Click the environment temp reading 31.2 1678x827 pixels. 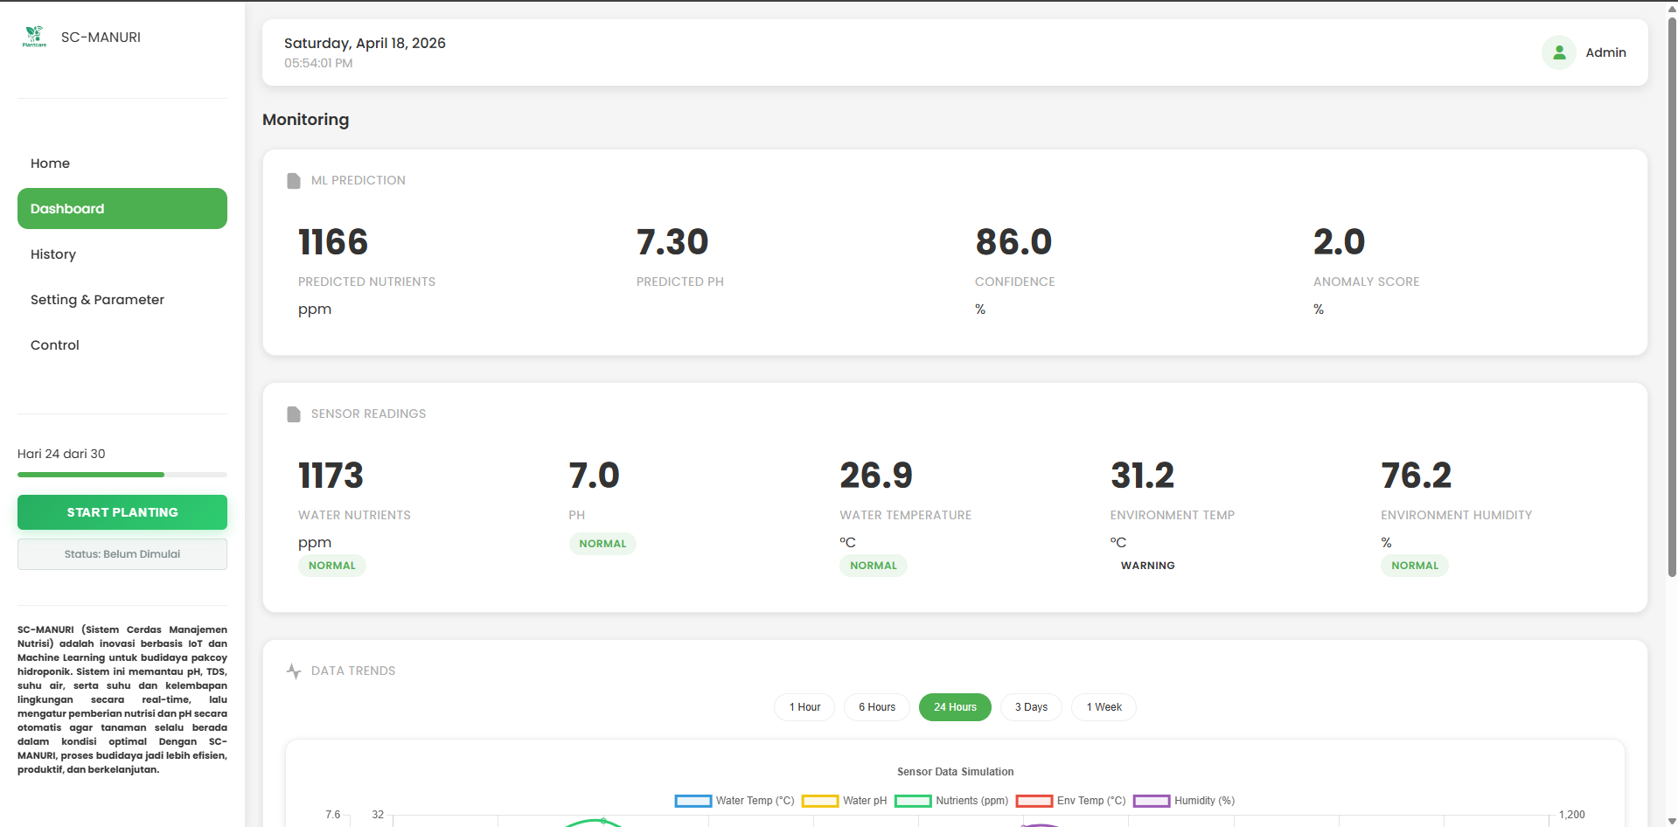coord(1142,476)
